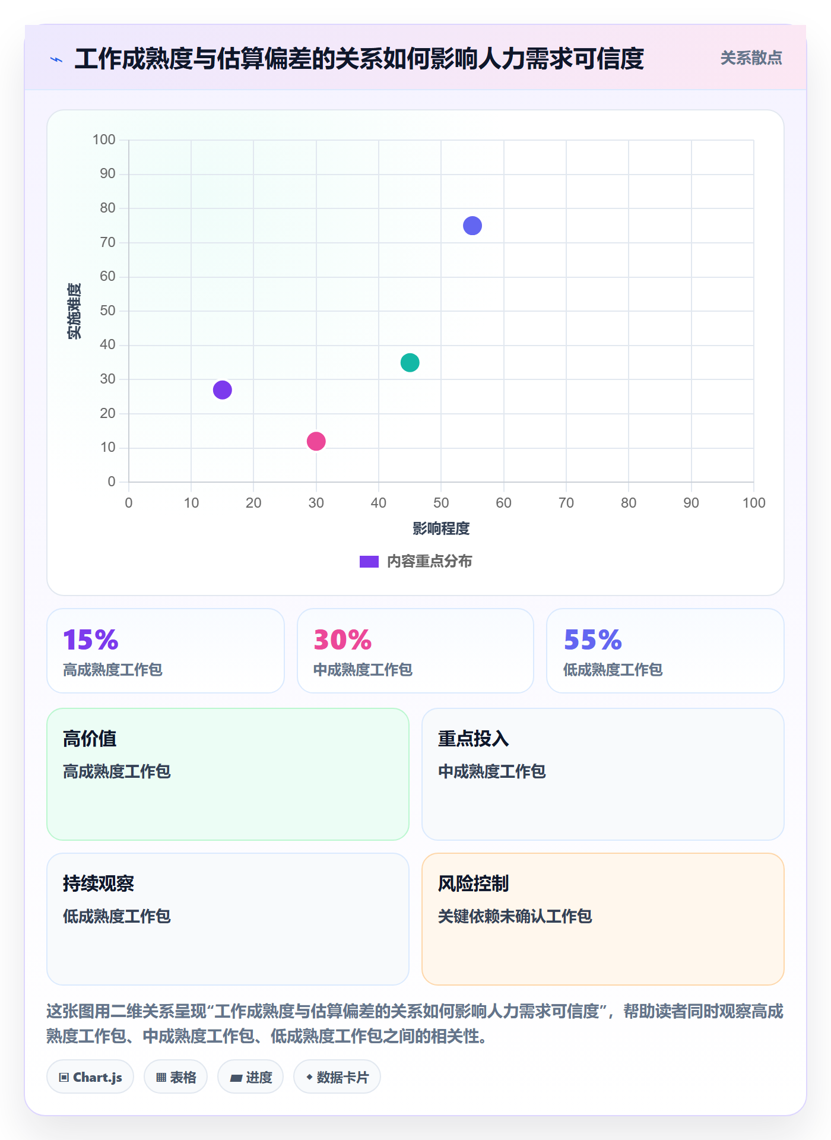Click the Chart.js tag
Image resolution: width=831 pixels, height=1140 pixels.
[90, 1077]
